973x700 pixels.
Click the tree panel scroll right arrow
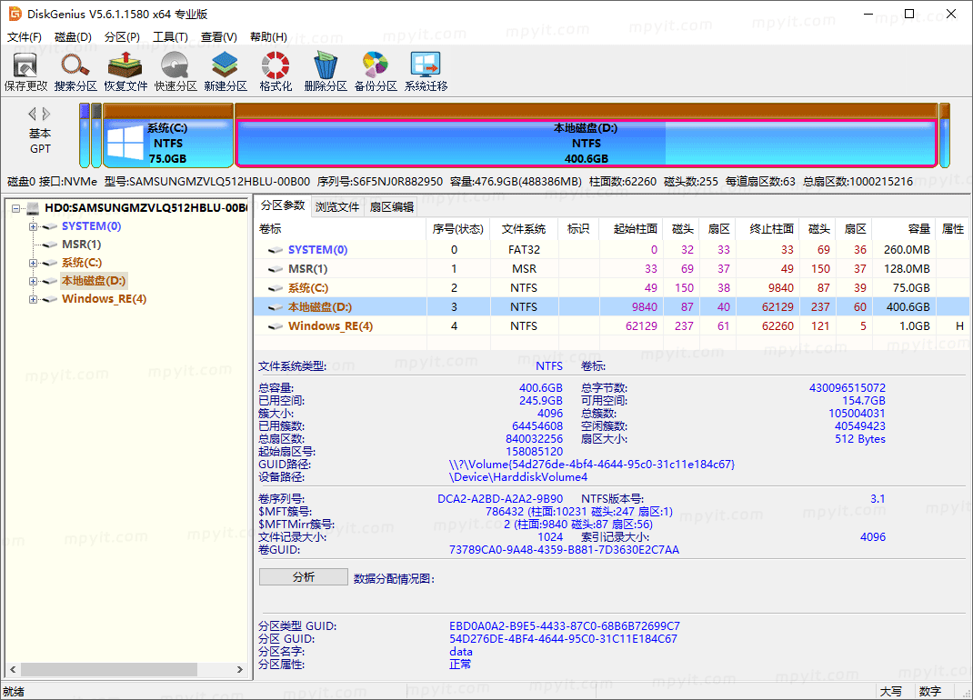(240, 670)
